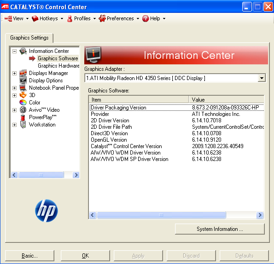Click the Avivo Video film reel icon
Screen dimensions: 274x264
23,110
